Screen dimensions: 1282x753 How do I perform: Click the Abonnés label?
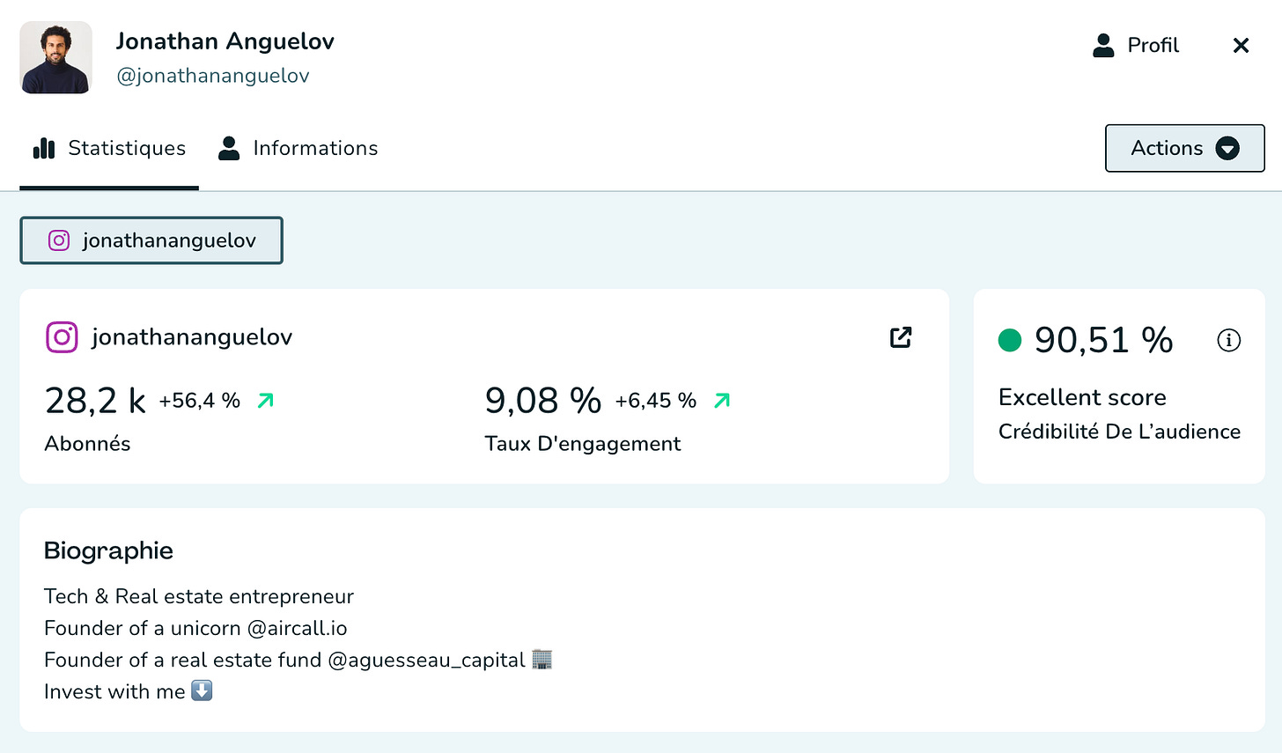tap(87, 444)
